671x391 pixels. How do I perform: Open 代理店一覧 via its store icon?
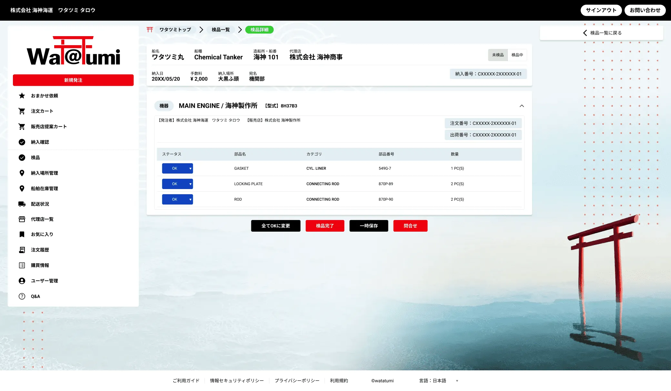(x=22, y=219)
